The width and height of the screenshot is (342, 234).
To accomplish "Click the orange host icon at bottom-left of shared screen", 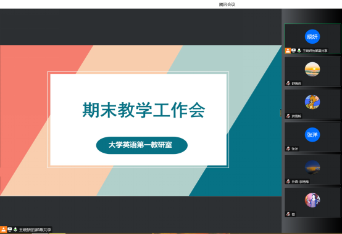I will click(x=3, y=229).
